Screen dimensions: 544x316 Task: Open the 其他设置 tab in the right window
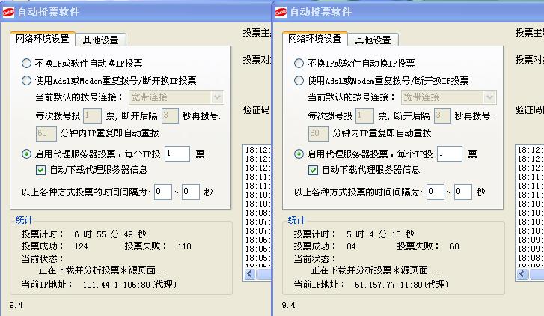373,40
